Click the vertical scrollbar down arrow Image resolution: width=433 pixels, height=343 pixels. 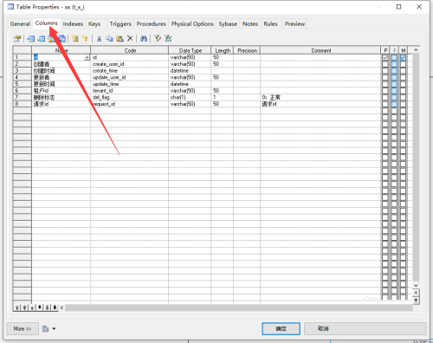tap(416, 285)
